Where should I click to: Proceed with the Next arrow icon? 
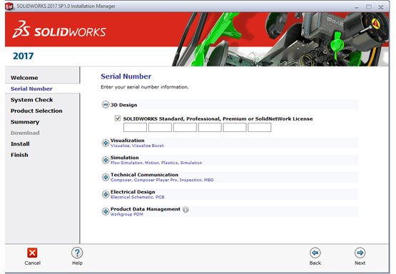click(x=360, y=253)
